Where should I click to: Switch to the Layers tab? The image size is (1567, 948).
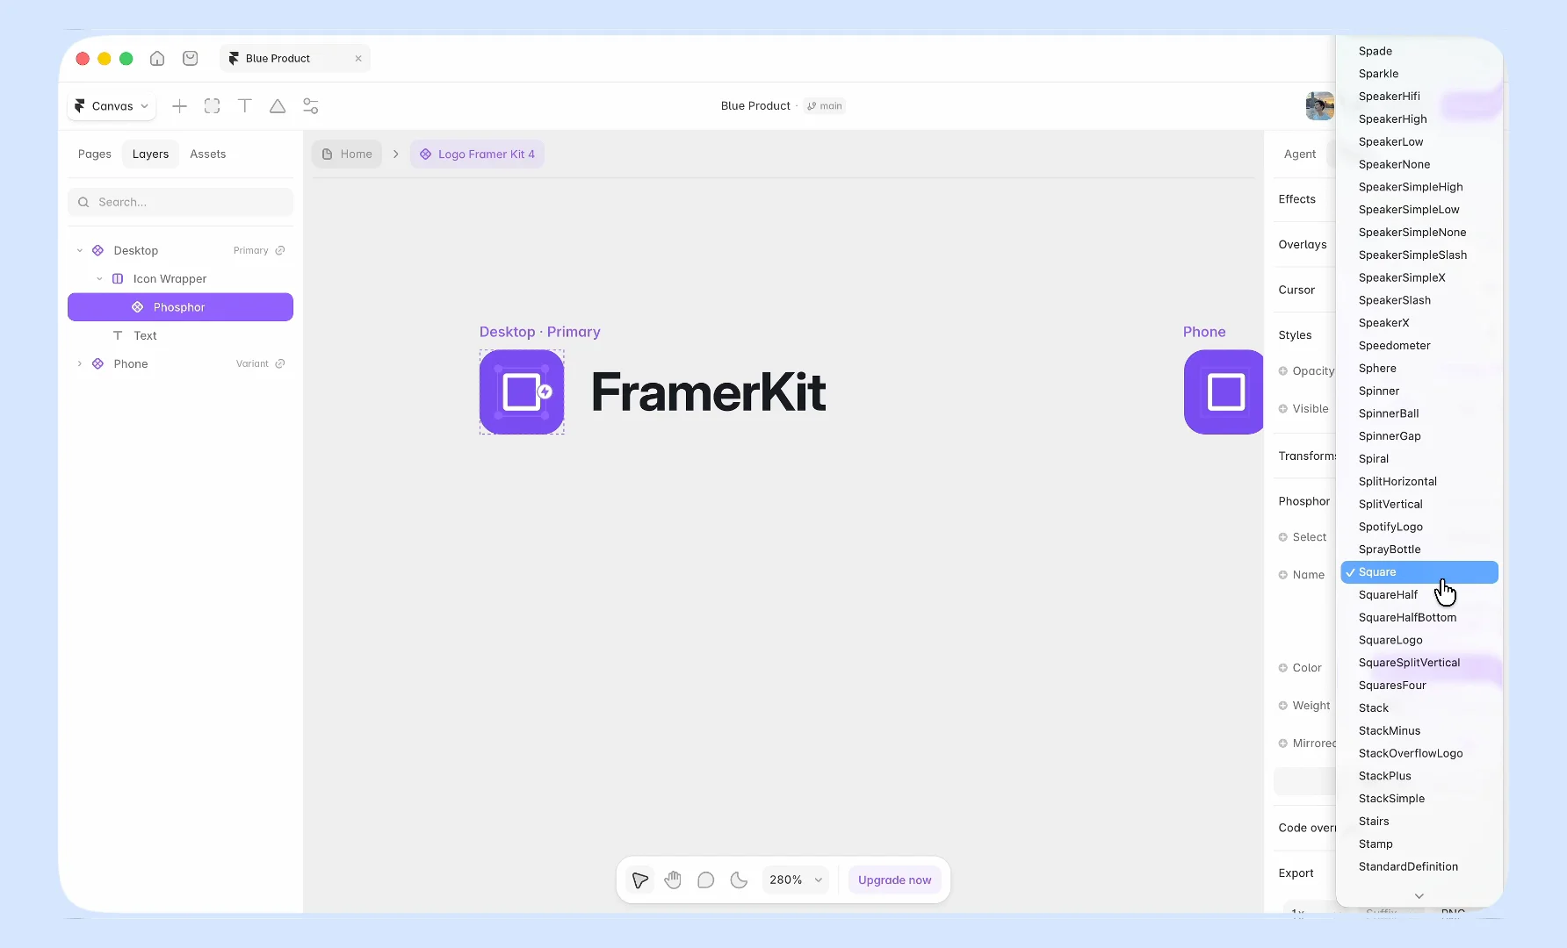click(x=150, y=154)
